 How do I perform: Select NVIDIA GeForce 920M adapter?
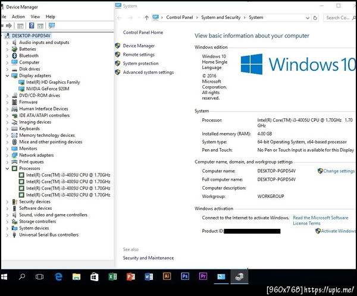(48, 89)
